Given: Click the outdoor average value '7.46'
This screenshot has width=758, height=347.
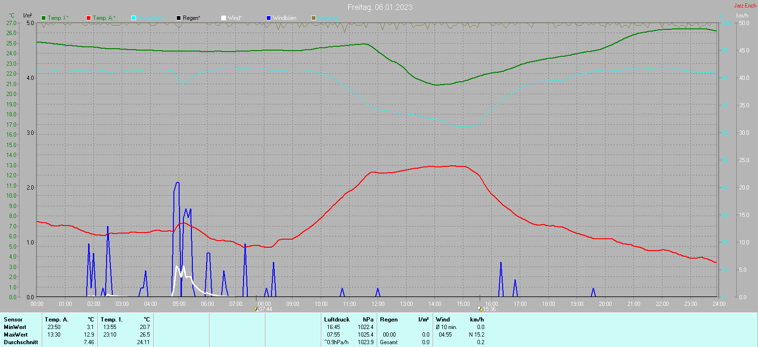Looking at the screenshot, I should pos(89,342).
